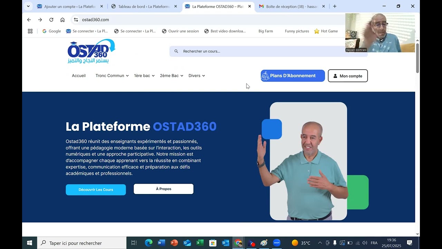The image size is (442, 249).
Task: Open the Mon compte button
Action: coord(348,76)
